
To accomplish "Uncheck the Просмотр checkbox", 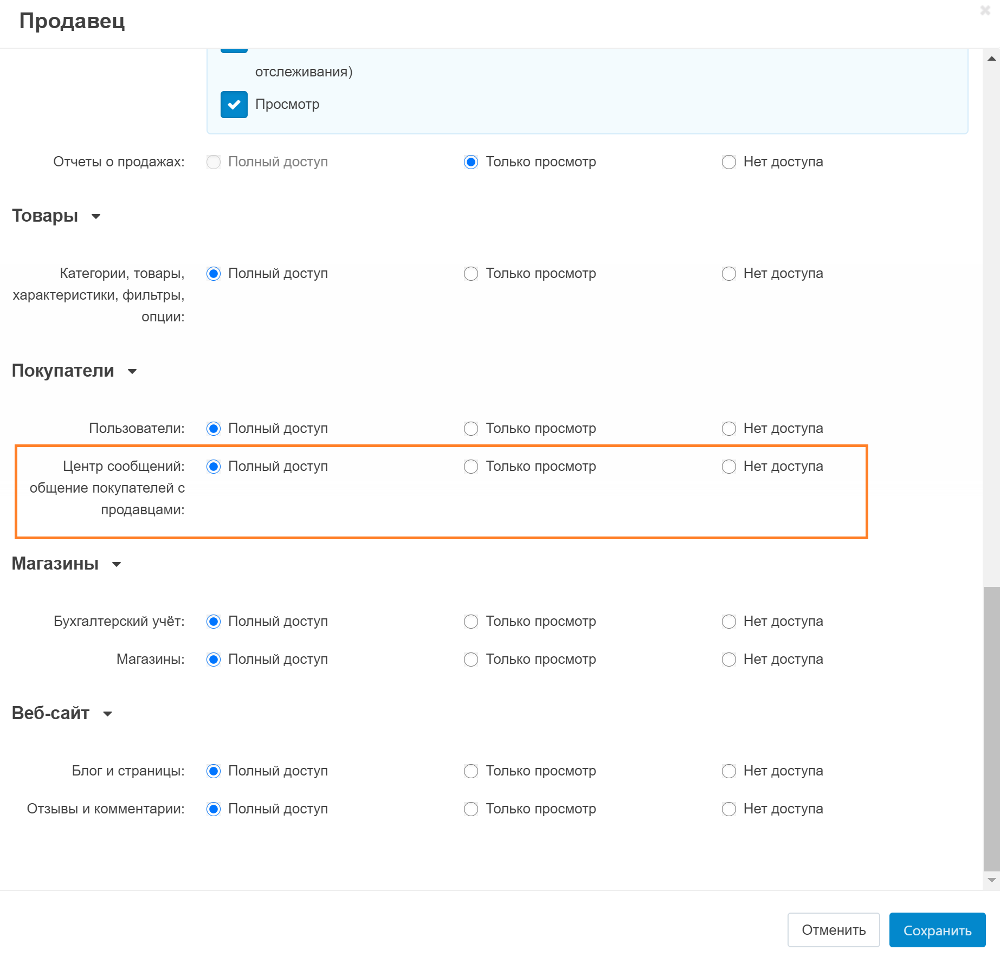I will [x=234, y=105].
